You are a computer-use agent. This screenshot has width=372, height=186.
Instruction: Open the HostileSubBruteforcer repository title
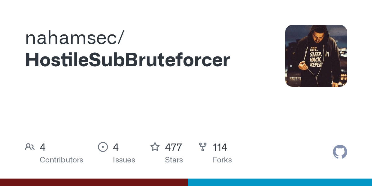tap(127, 60)
